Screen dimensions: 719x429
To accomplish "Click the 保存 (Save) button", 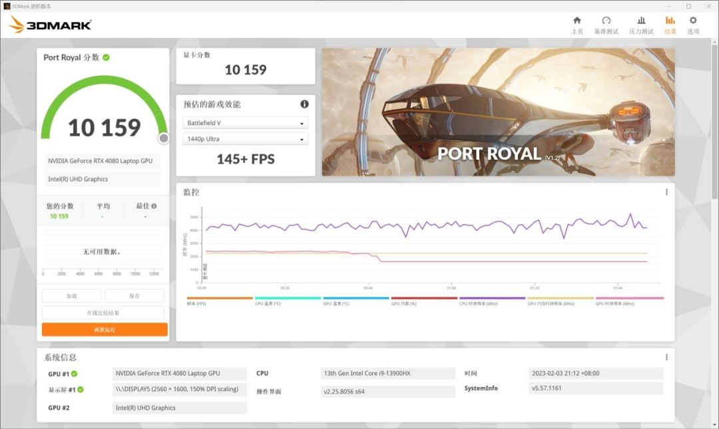I will point(134,296).
